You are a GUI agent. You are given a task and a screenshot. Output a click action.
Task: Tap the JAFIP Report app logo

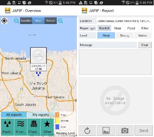pos(85,11)
